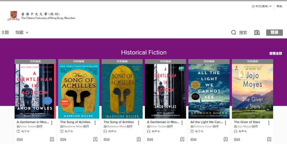The width and height of the screenshot is (287, 144).
Task: Open options menu for The Song of Achilles ebook
Action: coord(95,123)
